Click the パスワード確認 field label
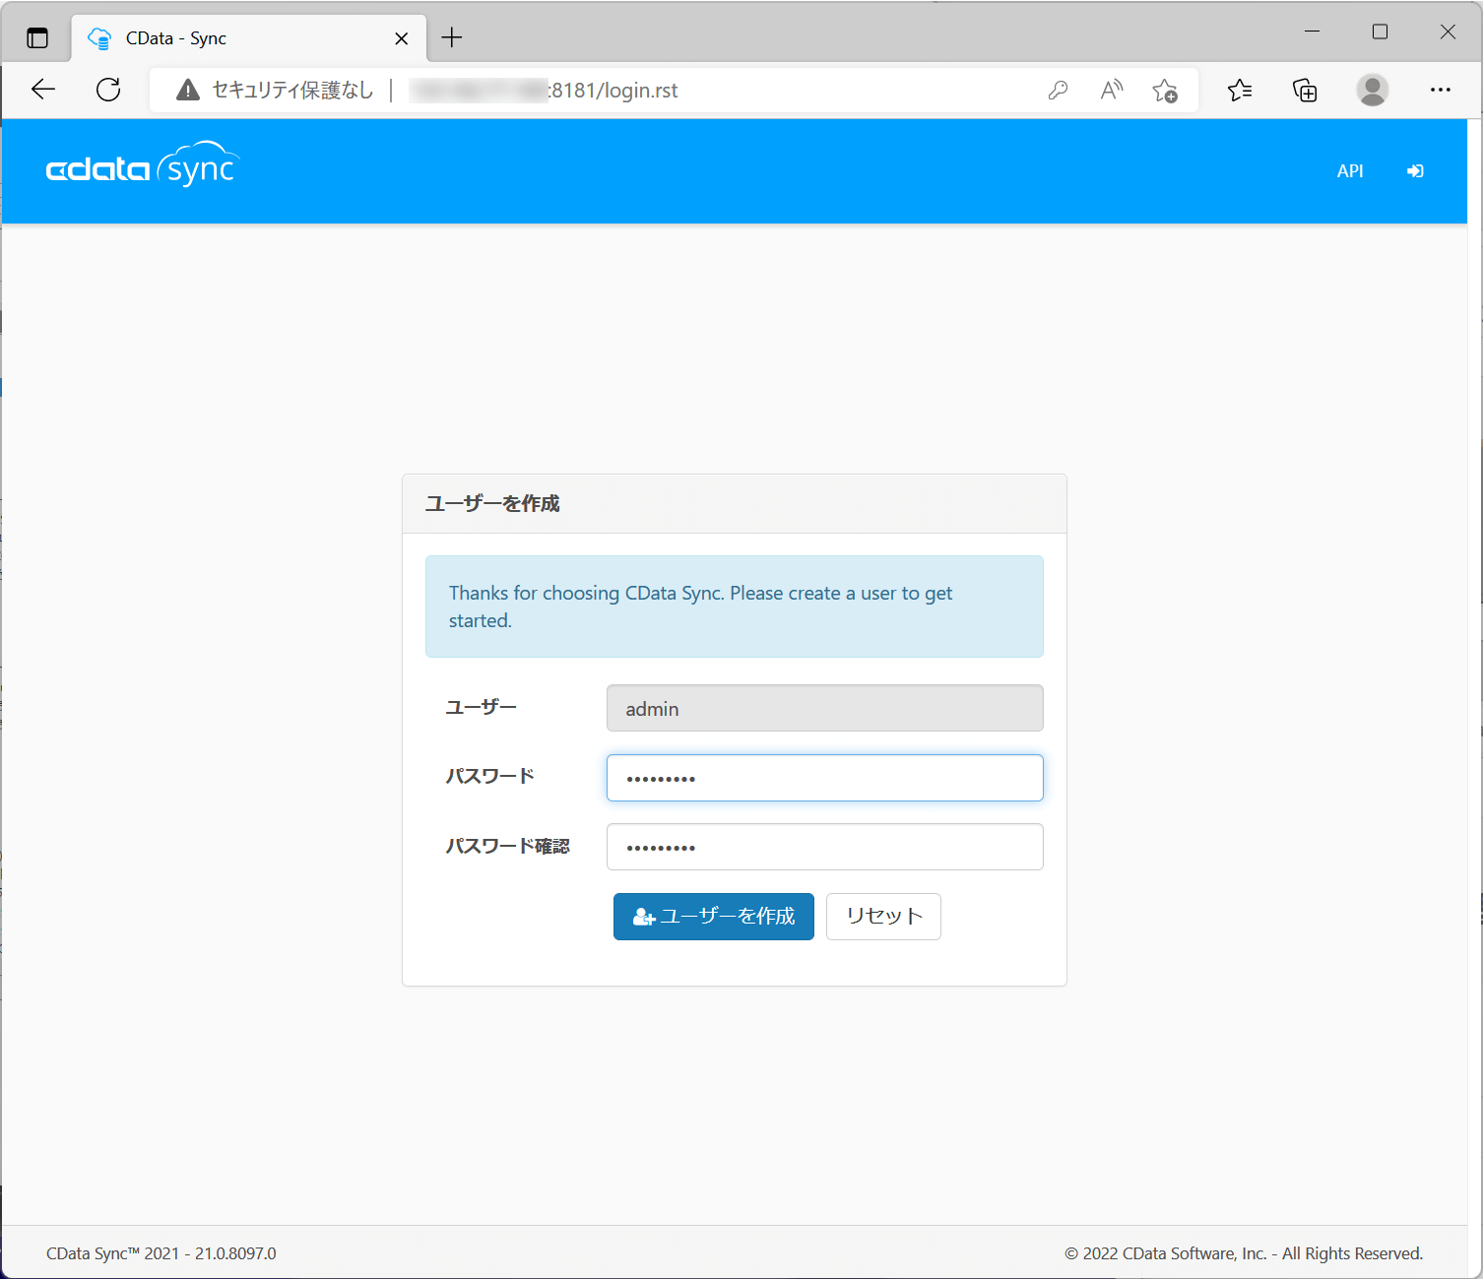The image size is (1483, 1279). click(507, 846)
